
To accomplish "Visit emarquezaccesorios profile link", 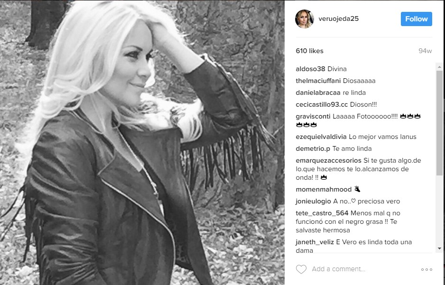I will tap(329, 160).
